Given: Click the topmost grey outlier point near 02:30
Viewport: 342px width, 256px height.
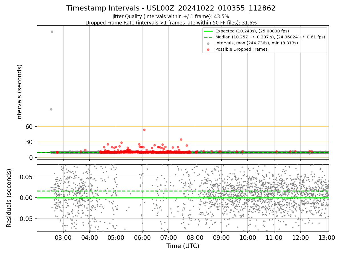Looking at the screenshot, I should coord(52,32).
